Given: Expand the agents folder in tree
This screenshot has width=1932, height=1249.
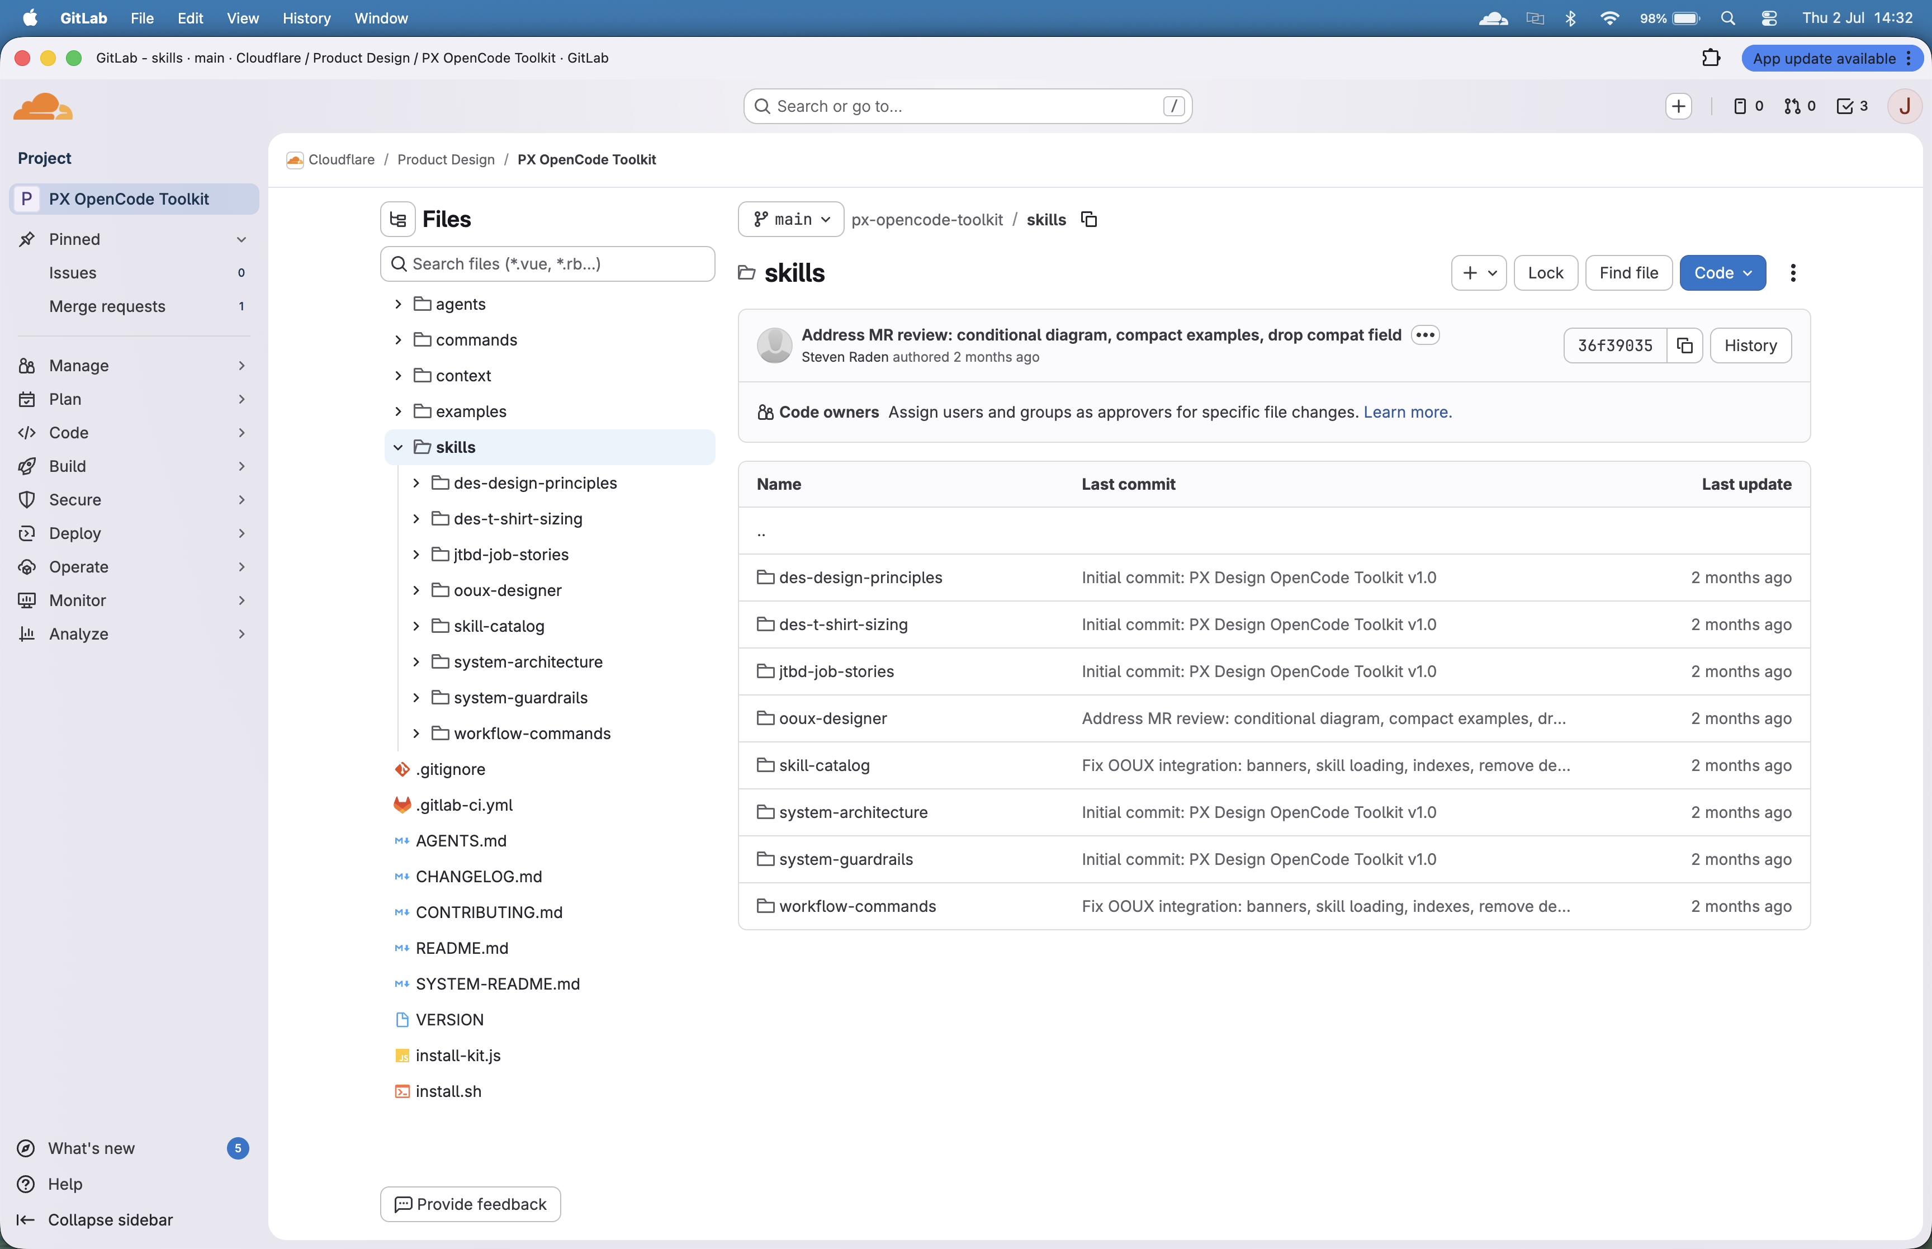Looking at the screenshot, I should click(x=398, y=304).
